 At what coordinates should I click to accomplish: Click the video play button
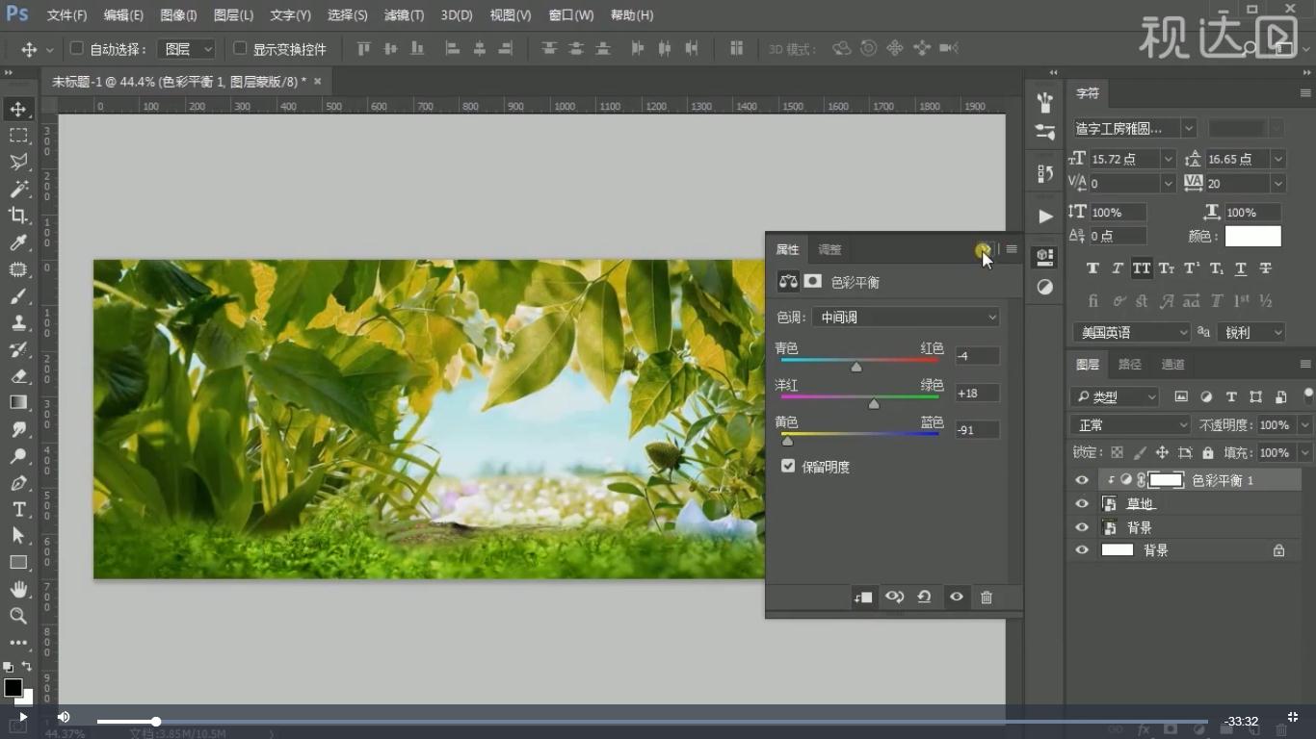[22, 717]
